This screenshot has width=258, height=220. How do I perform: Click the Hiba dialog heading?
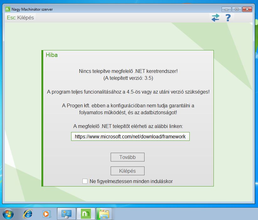point(52,55)
